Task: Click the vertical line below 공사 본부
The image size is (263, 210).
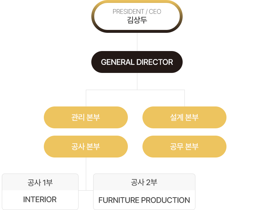Action: pos(86,174)
